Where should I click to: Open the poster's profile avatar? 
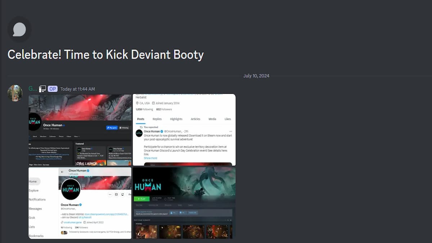click(x=15, y=93)
